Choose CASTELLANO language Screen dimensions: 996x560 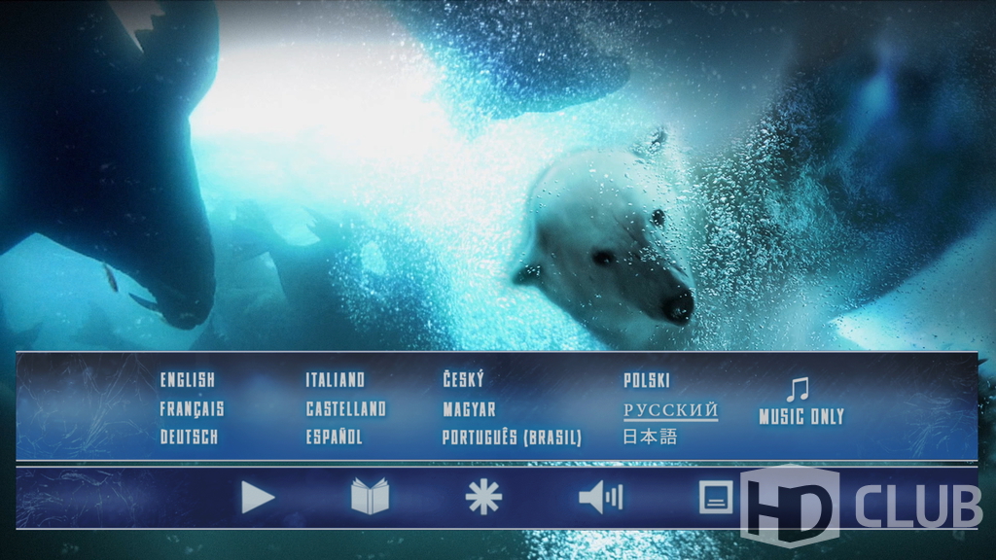point(346,409)
